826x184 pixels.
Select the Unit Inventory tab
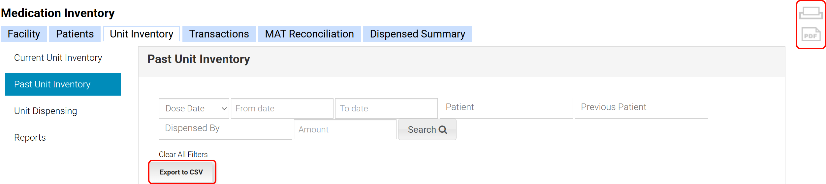click(x=142, y=34)
